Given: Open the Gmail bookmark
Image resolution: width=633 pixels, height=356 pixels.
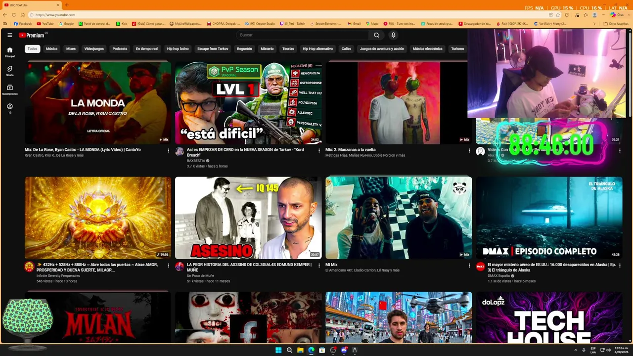Looking at the screenshot, I should [x=354, y=24].
